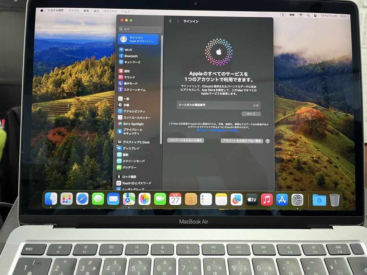Screen dimensions: 367x275
Task: Open Freeform from the Dock
Action: (x=236, y=200)
